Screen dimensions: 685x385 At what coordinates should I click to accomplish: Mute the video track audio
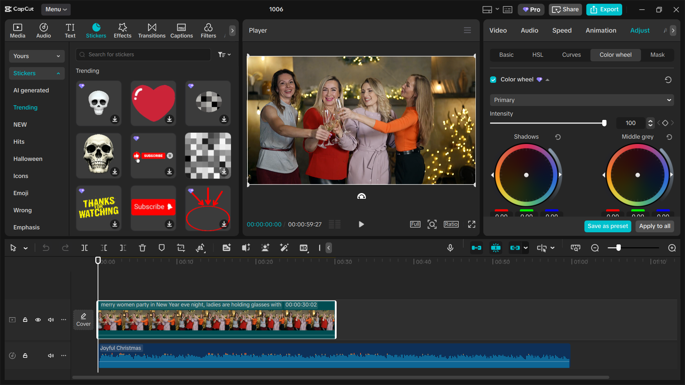click(x=51, y=320)
